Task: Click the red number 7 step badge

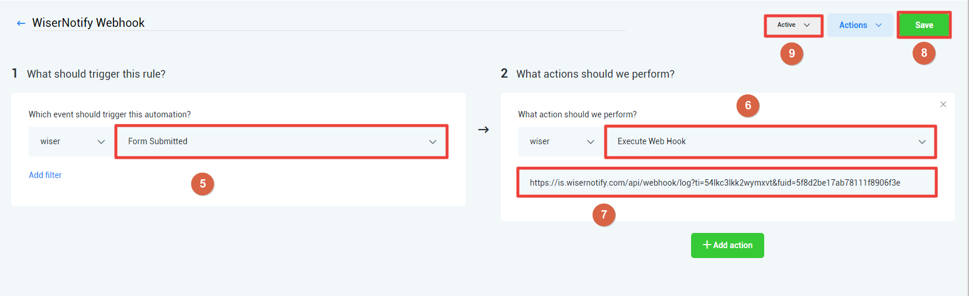Action: point(604,214)
